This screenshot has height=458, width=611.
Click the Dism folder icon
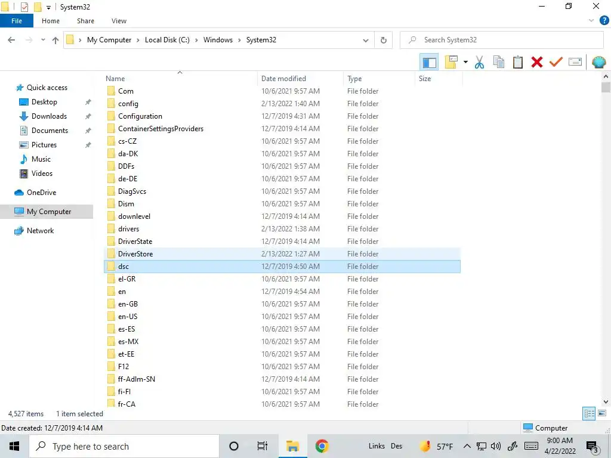pos(111,204)
